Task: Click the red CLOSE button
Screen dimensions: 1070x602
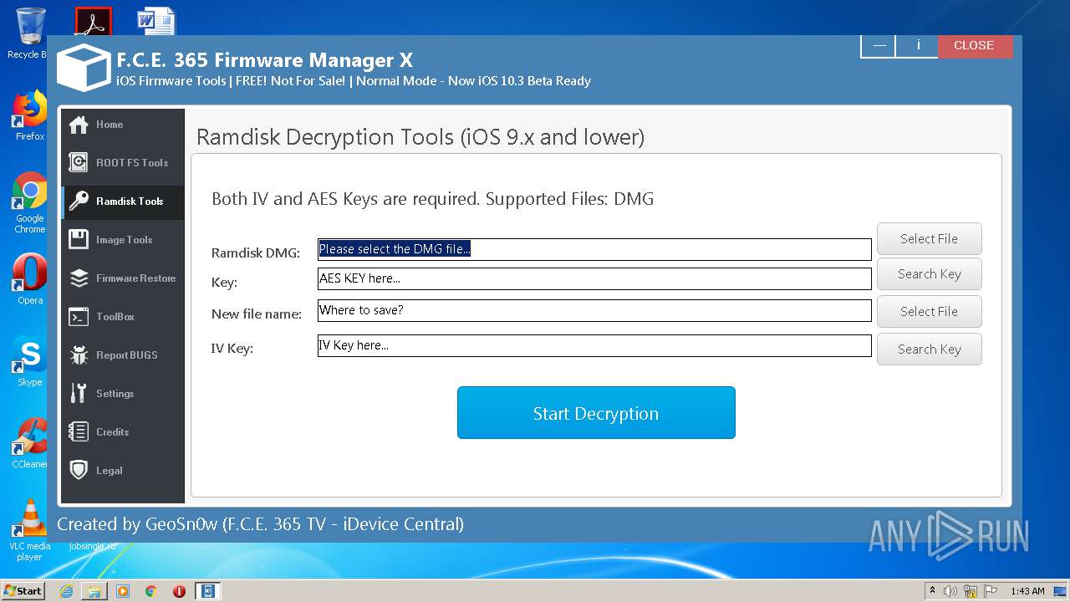Action: click(x=974, y=46)
